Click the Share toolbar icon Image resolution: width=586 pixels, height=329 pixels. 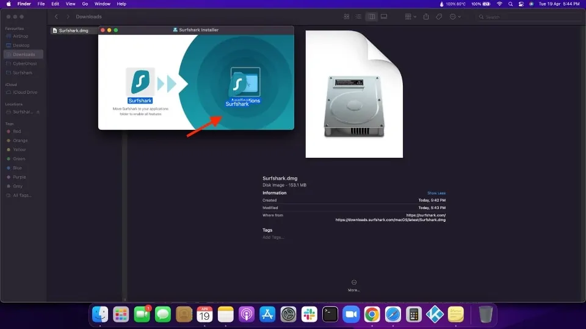[x=426, y=17]
